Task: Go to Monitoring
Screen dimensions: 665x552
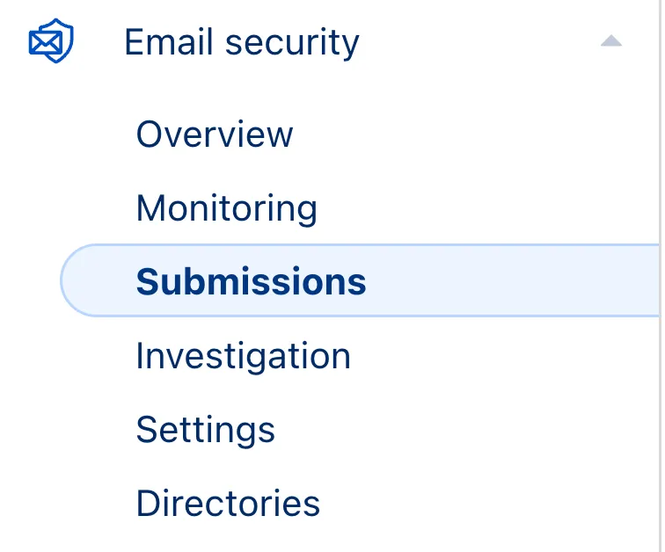Action: [x=226, y=208]
